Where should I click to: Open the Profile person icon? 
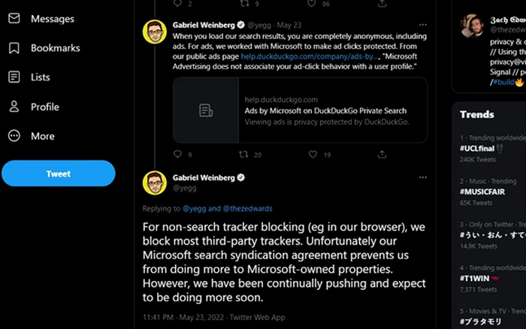click(x=14, y=107)
